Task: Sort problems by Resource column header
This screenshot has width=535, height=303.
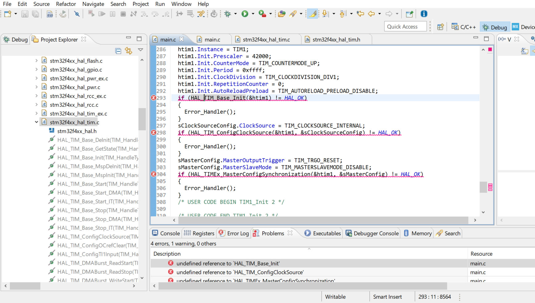Action: tap(501, 254)
